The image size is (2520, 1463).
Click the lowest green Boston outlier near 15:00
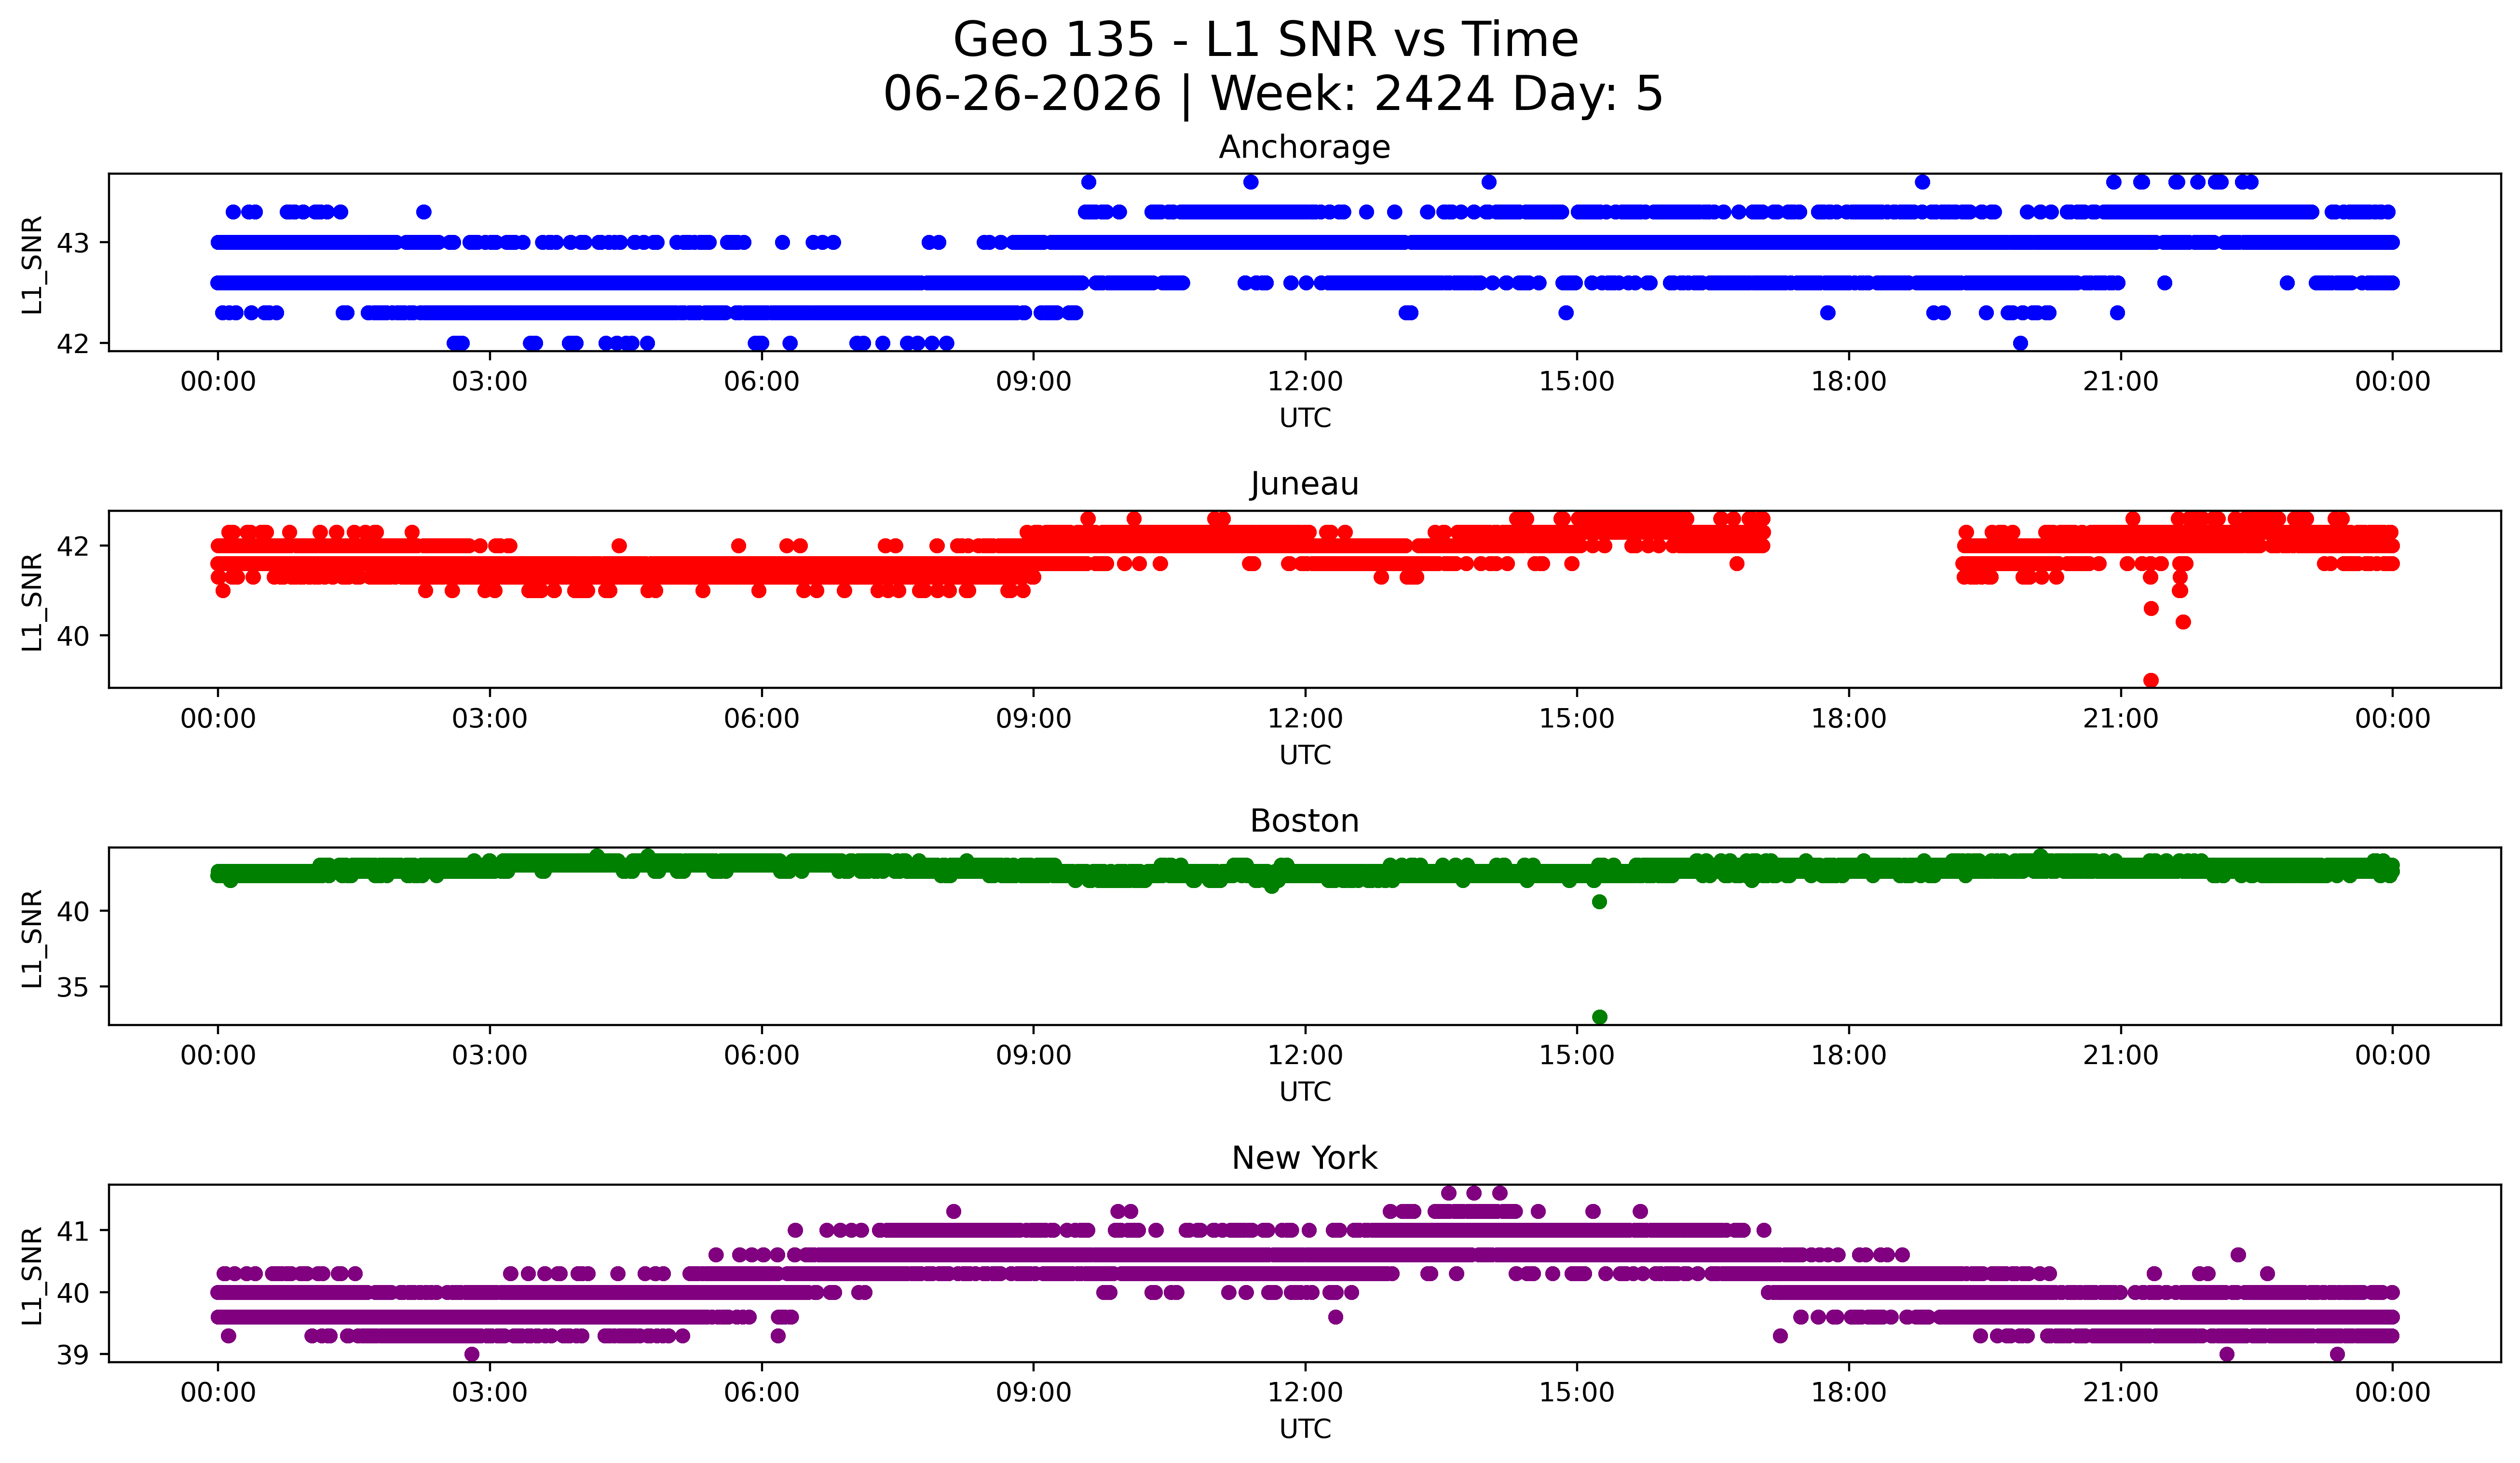(1599, 1017)
